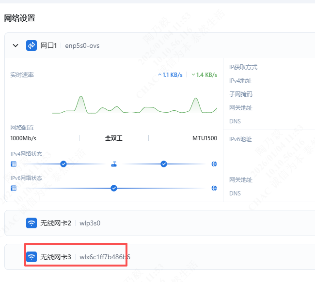Click the IPv6 status device icon
Screen dimensions: 315x282
(14, 188)
